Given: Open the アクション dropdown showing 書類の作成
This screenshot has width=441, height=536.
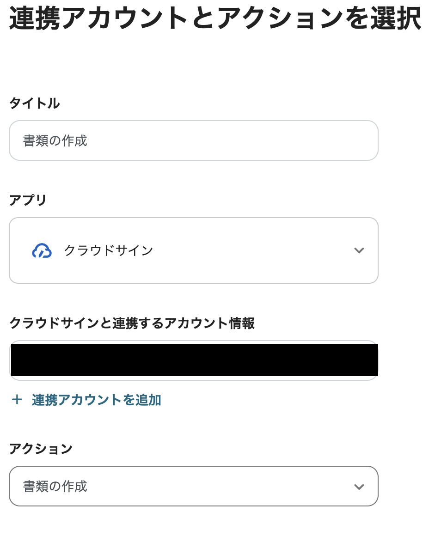Looking at the screenshot, I should [193, 486].
